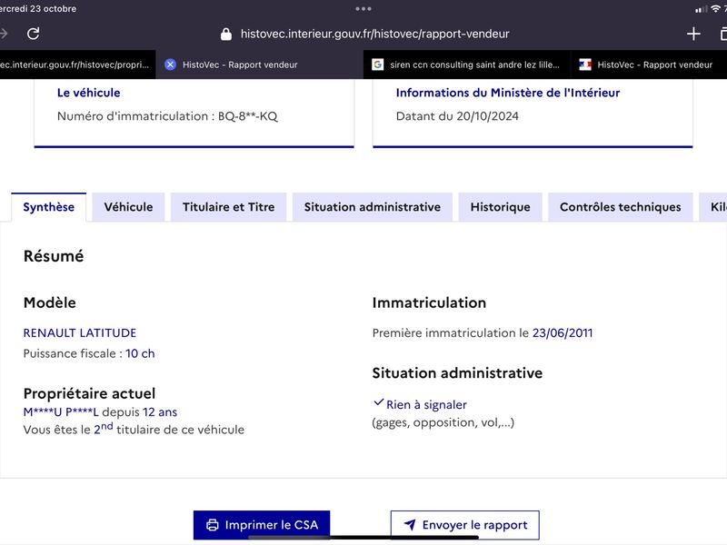View the Contrôles techniques tab

621,207
